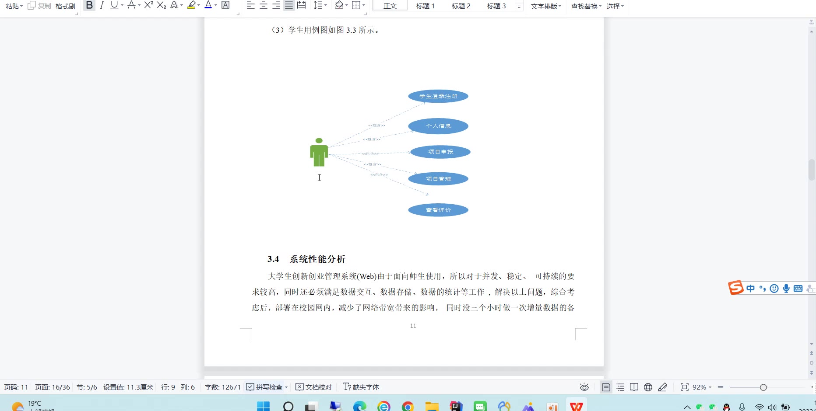Click the 字数: 12671 word count
This screenshot has height=411, width=816.
click(x=223, y=387)
